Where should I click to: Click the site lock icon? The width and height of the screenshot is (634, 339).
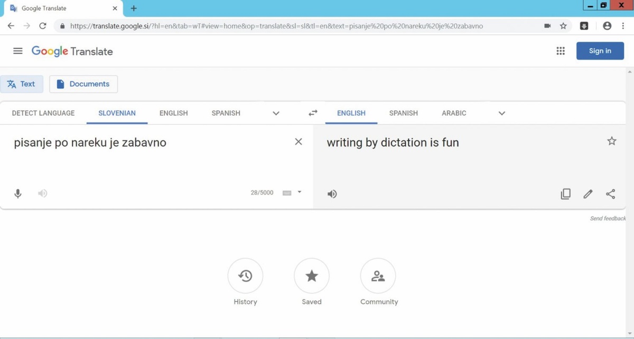coord(62,26)
